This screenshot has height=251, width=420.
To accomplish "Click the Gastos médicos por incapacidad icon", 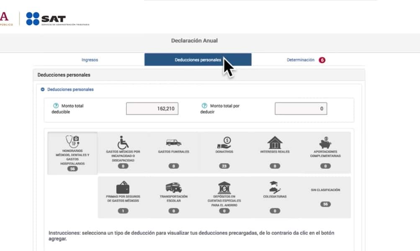I will [x=123, y=143].
